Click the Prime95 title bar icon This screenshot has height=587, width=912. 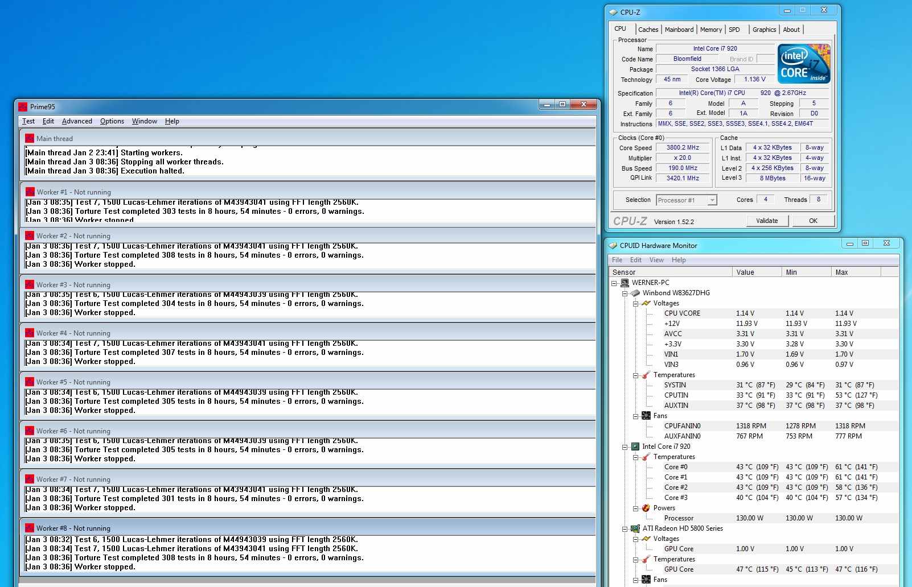(x=23, y=106)
